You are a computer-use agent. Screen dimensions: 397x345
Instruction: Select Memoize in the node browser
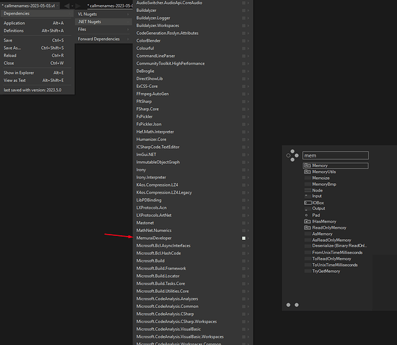click(x=321, y=178)
